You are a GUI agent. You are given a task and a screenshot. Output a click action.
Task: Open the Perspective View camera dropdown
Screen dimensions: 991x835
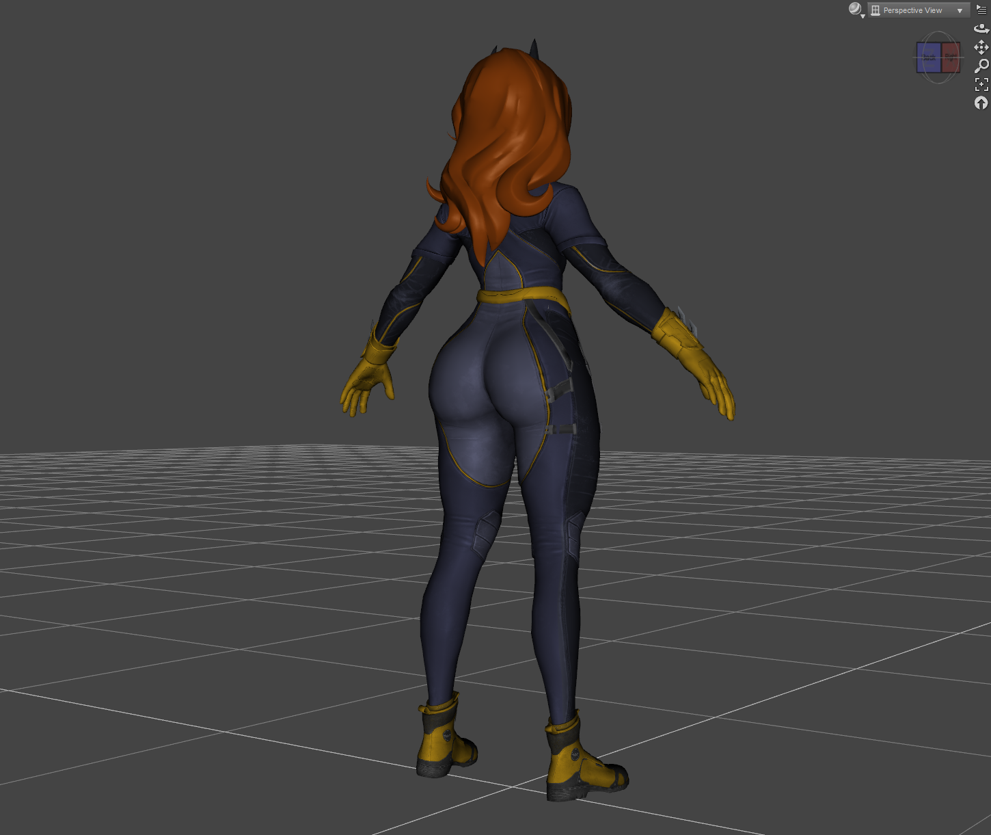[919, 10]
